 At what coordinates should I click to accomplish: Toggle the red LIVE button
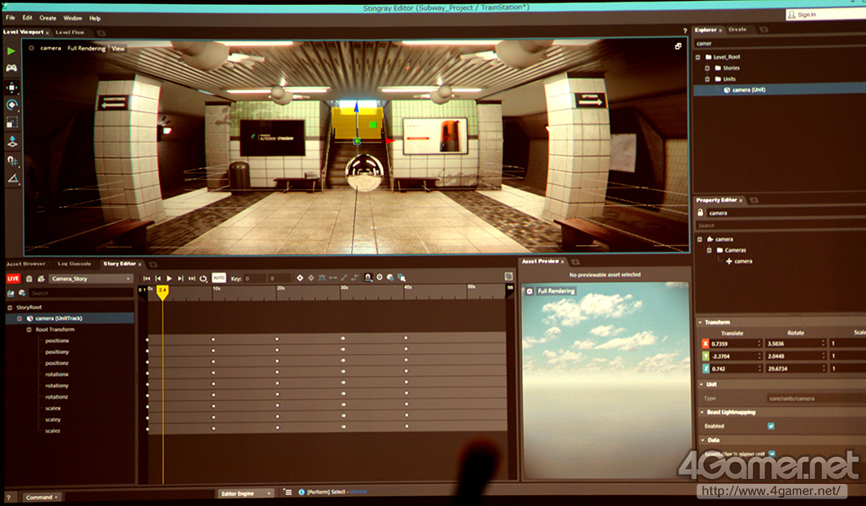pos(14,279)
